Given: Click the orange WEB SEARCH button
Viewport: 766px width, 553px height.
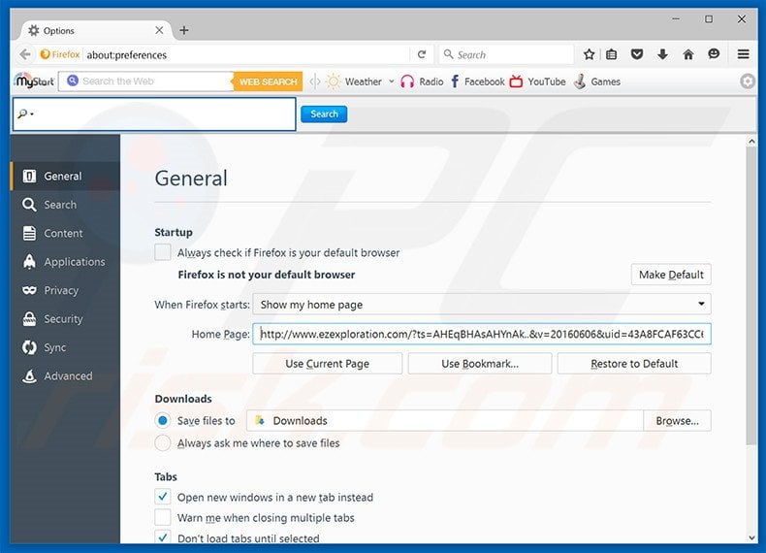Looking at the screenshot, I should pyautogui.click(x=268, y=81).
